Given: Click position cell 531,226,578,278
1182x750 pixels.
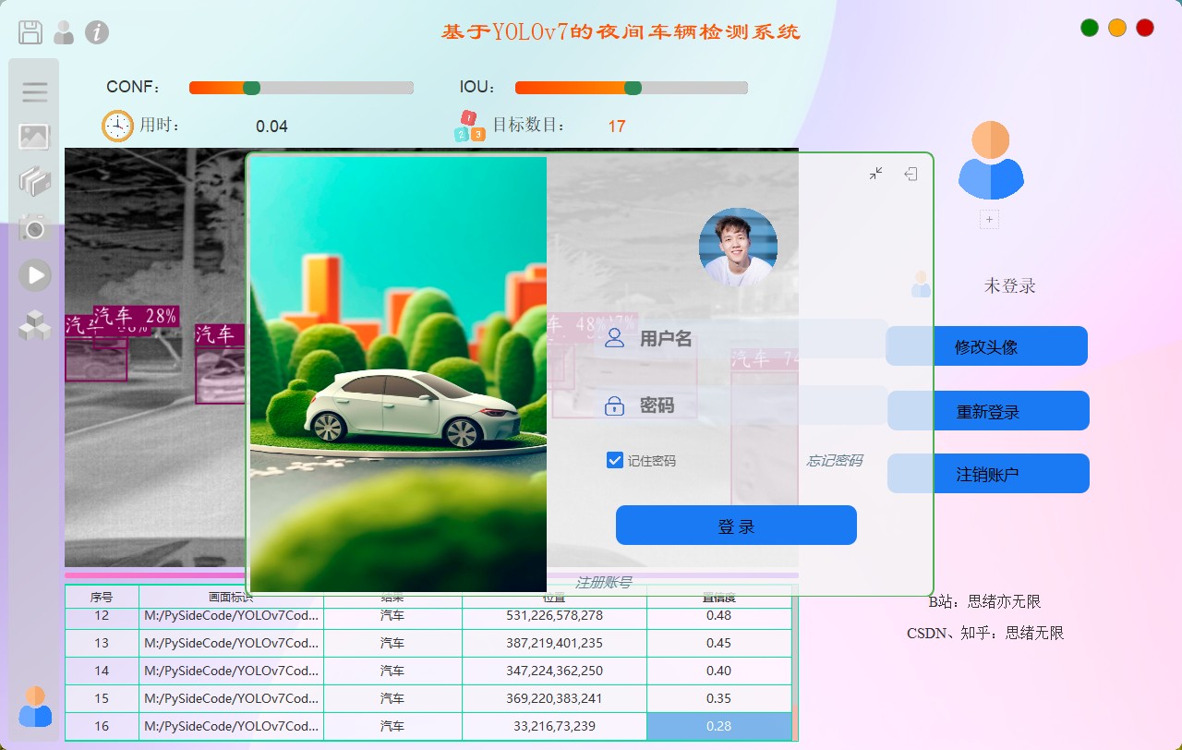Looking at the screenshot, I should (554, 618).
